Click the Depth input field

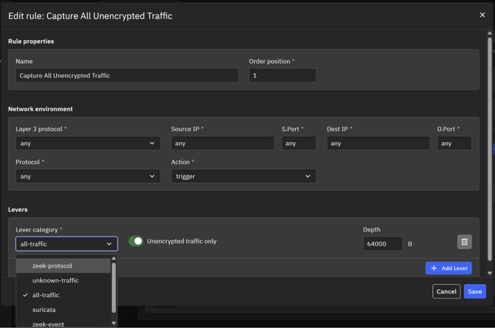click(x=382, y=244)
